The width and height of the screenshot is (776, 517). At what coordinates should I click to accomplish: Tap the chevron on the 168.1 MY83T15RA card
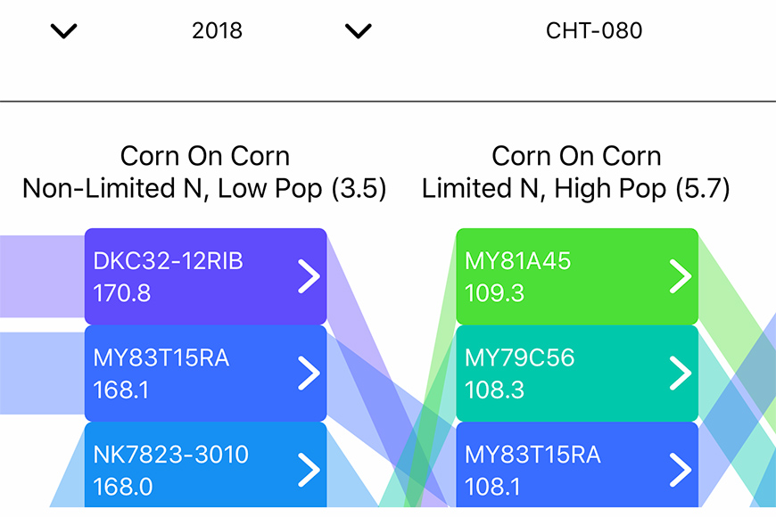(309, 373)
